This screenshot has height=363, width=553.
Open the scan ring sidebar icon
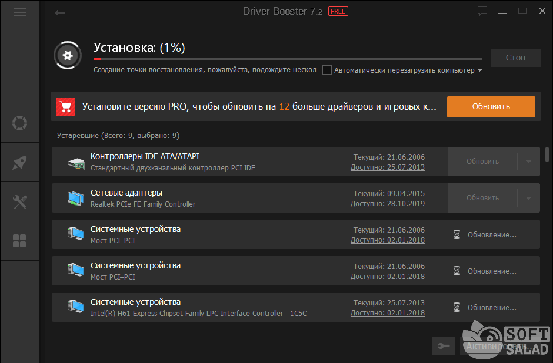20,123
